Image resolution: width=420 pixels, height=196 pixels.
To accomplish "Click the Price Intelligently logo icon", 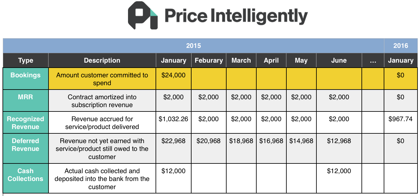I will click(143, 15).
